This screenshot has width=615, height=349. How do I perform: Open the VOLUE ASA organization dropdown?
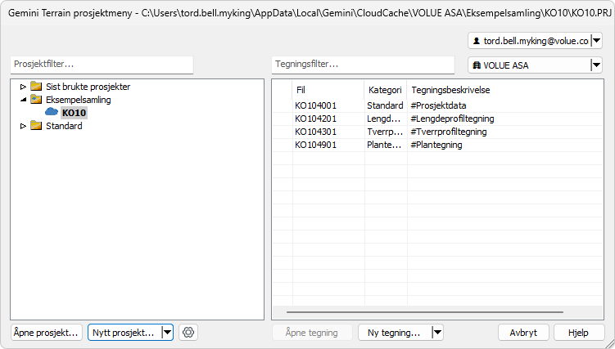tap(596, 65)
